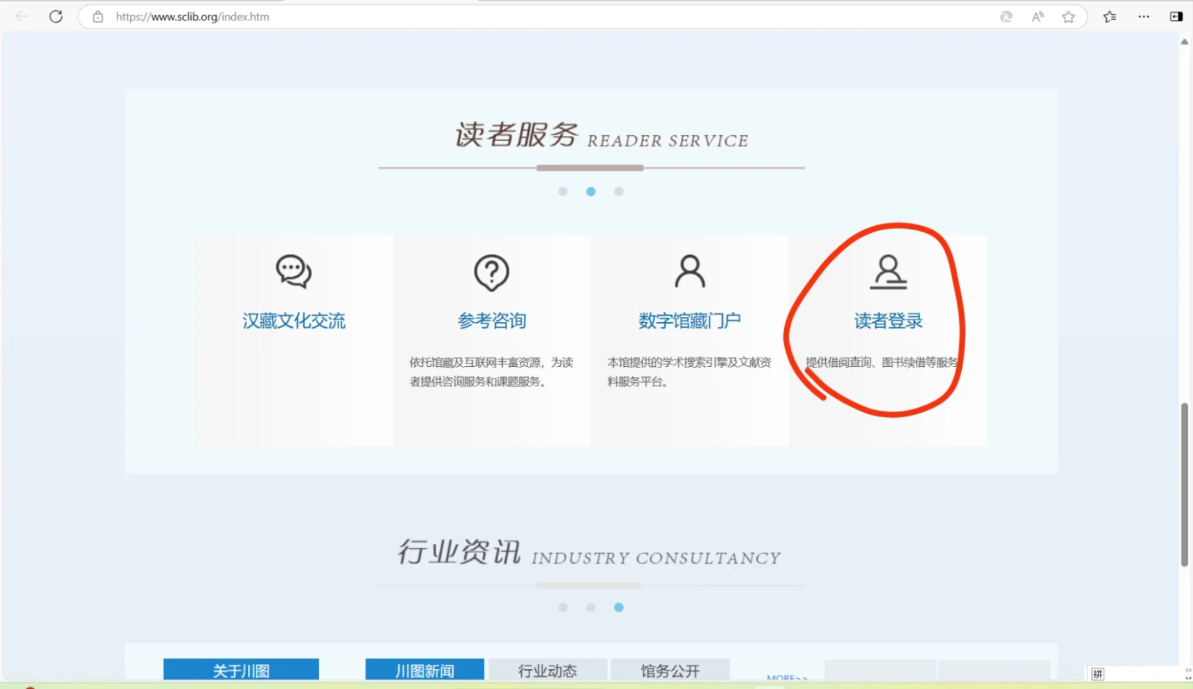The width and height of the screenshot is (1193, 689).
Task: Click the browser copilot icon in the address bar
Action: [x=1006, y=17]
